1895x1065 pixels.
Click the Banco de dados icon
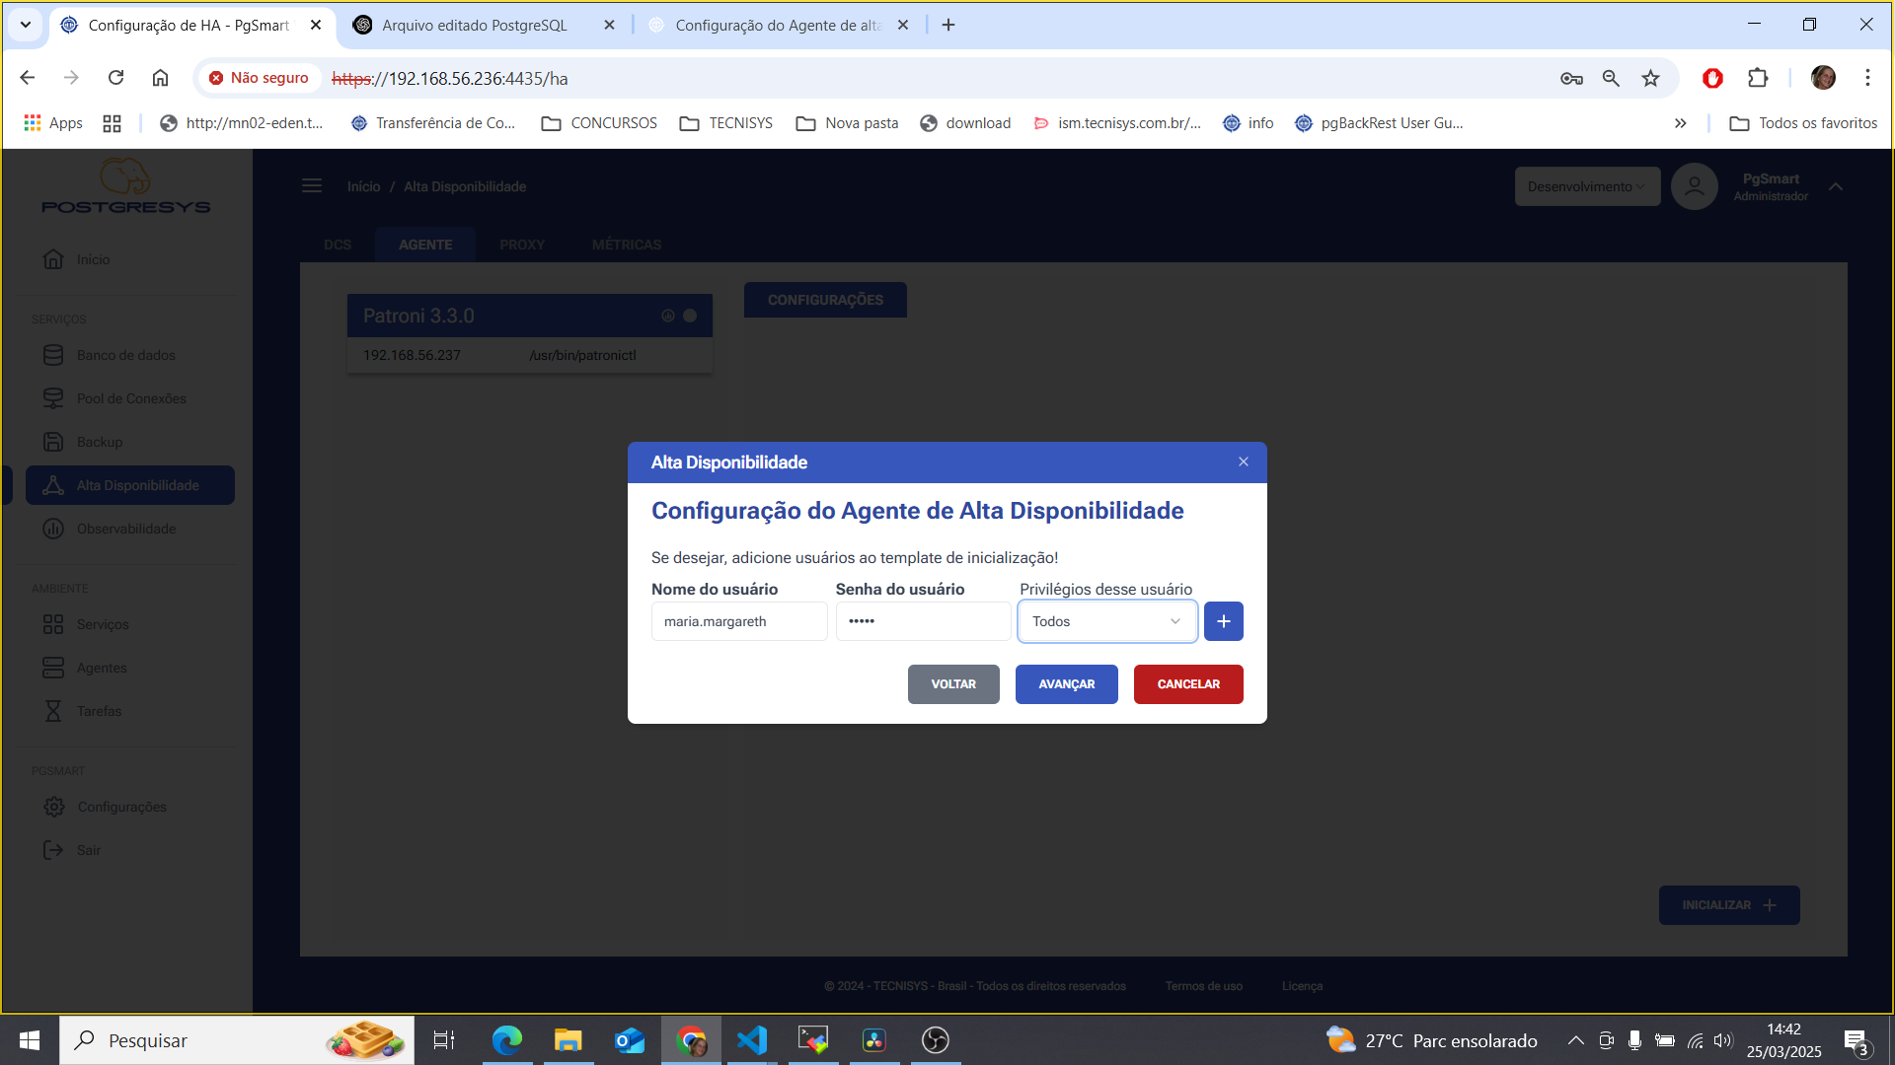coord(53,355)
